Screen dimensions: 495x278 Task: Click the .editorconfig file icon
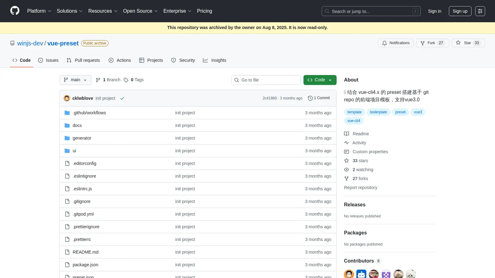67,163
